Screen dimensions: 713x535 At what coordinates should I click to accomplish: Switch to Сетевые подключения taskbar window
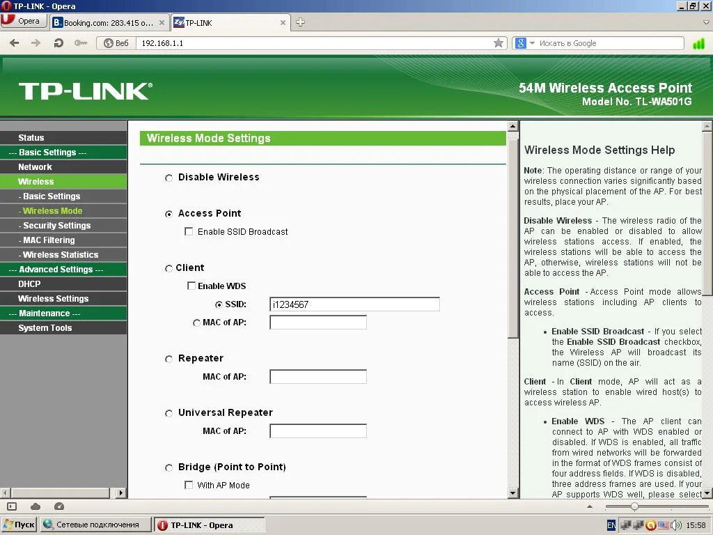point(95,525)
